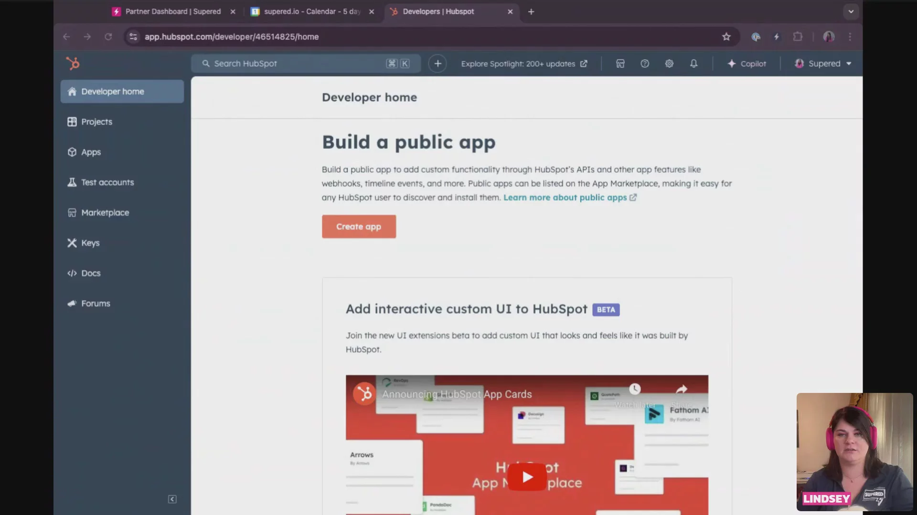This screenshot has width=917, height=515.
Task: Go forward in browser history
Action: [x=87, y=37]
